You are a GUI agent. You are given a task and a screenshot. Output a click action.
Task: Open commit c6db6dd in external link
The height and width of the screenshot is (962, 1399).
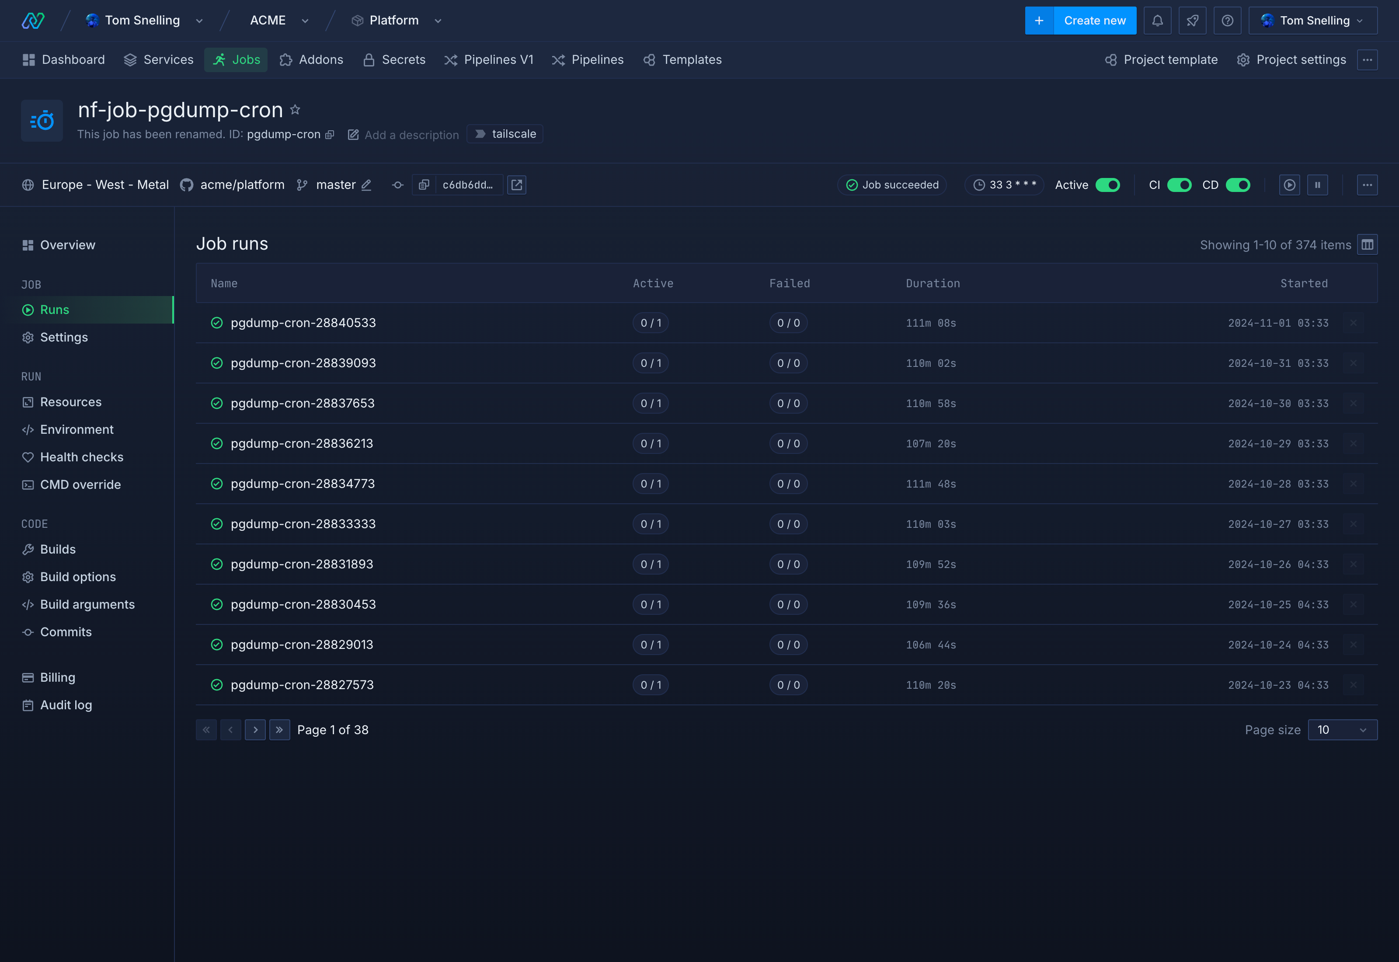click(516, 185)
